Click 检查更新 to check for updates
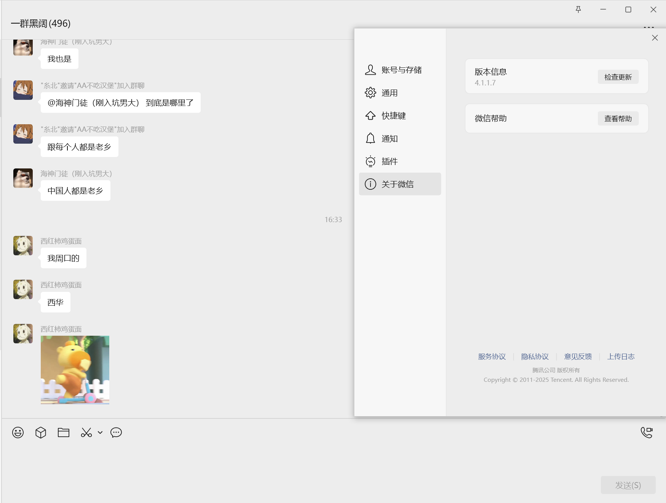This screenshot has height=503, width=666. (618, 76)
